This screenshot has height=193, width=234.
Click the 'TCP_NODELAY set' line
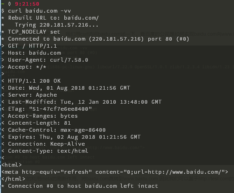[34, 32]
